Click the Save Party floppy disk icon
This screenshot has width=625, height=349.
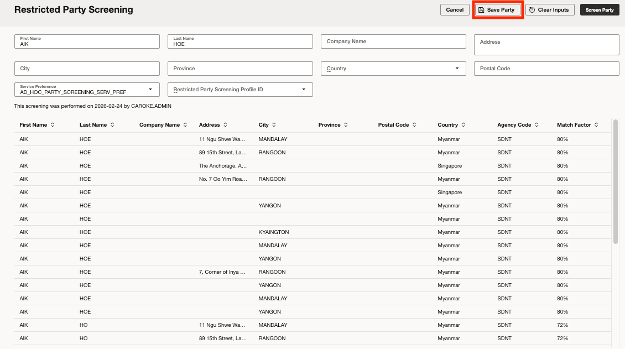pyautogui.click(x=481, y=10)
